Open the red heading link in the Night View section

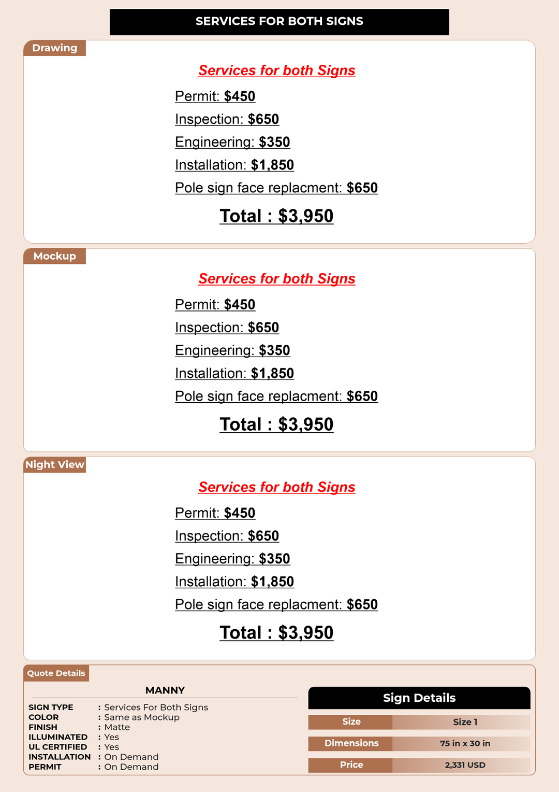click(x=277, y=487)
